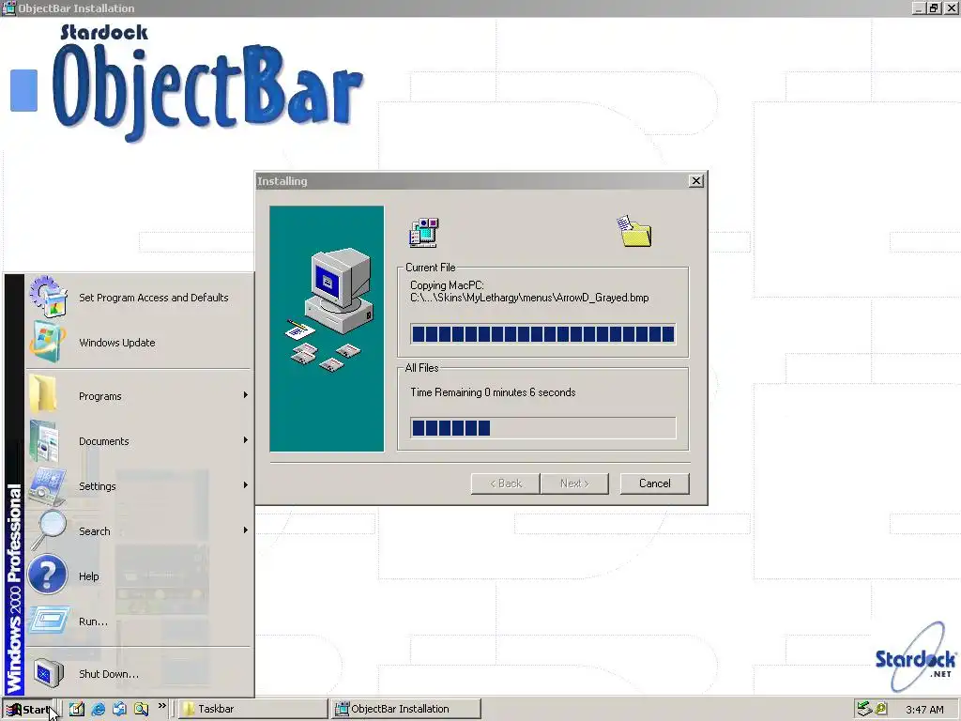
Task: Click the source computer icon in Installing dialog
Action: (424, 233)
